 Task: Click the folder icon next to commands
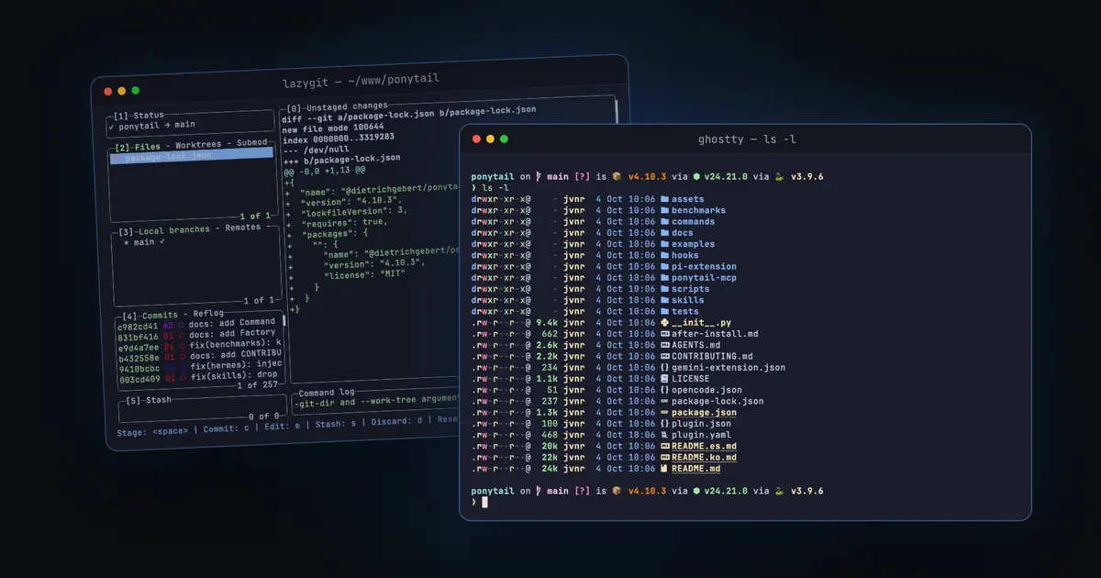click(664, 221)
